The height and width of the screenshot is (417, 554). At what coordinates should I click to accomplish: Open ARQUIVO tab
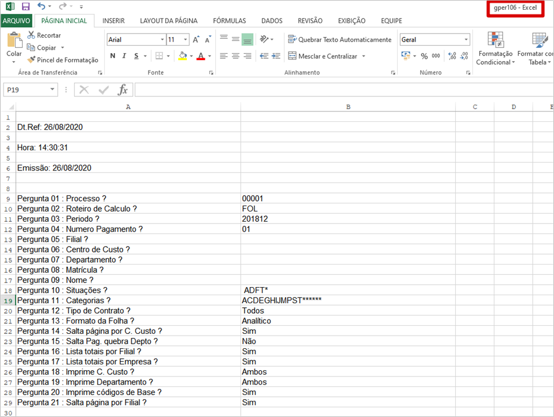[x=16, y=21]
